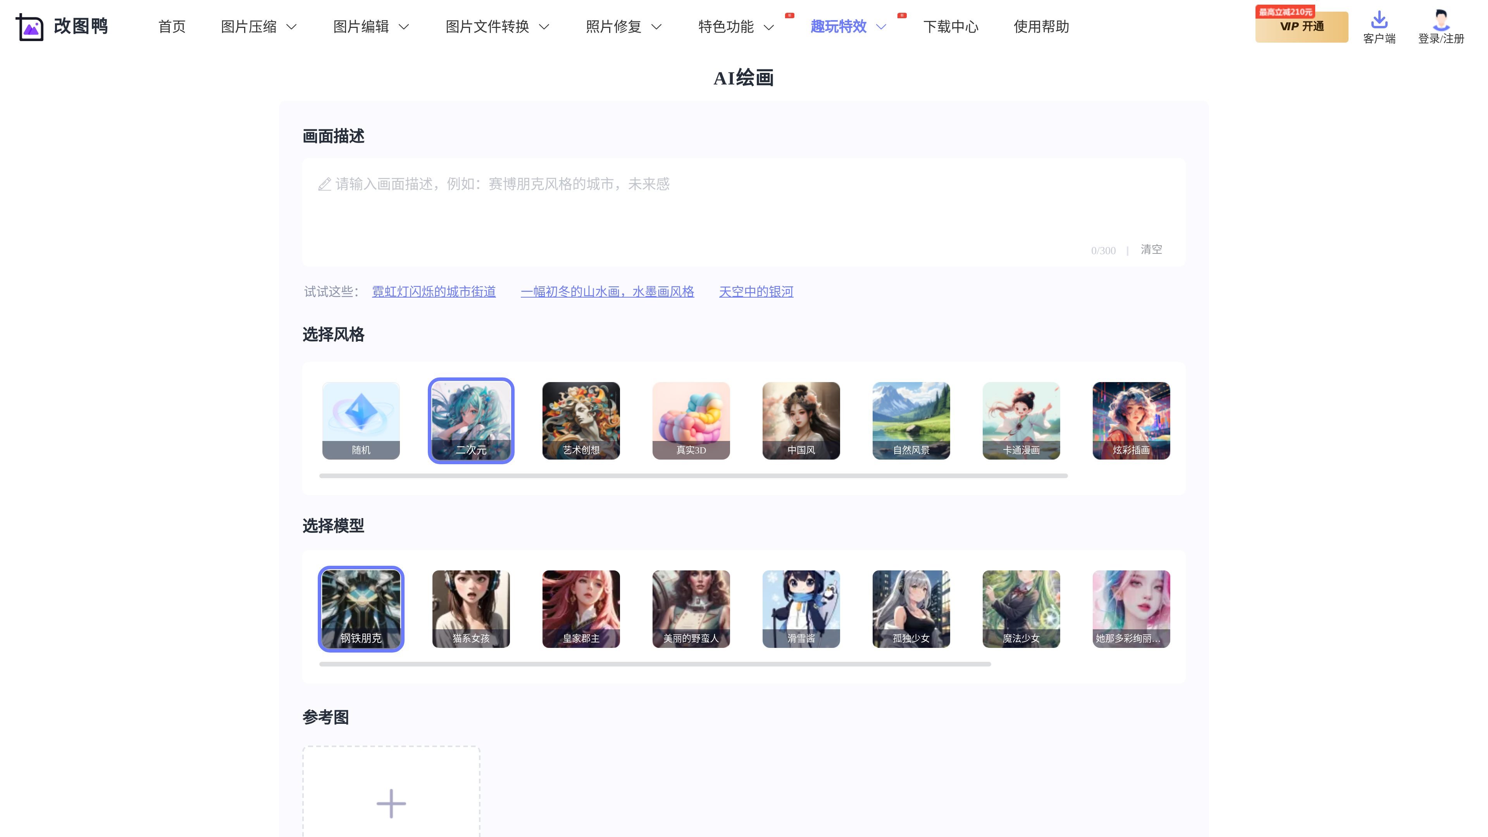Image resolution: width=1488 pixels, height=837 pixels.
Task: Choose the 美丽的野蛮人 model
Action: pyautogui.click(x=691, y=609)
